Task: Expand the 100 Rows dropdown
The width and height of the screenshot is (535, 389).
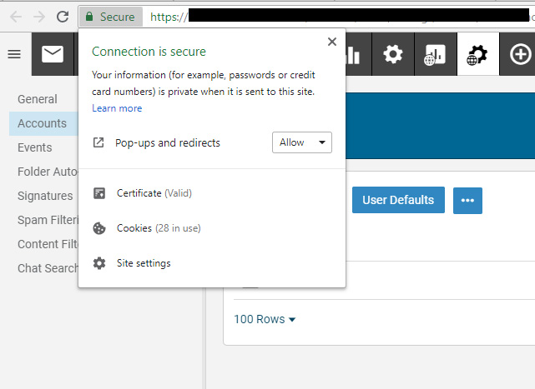Action: (x=265, y=319)
